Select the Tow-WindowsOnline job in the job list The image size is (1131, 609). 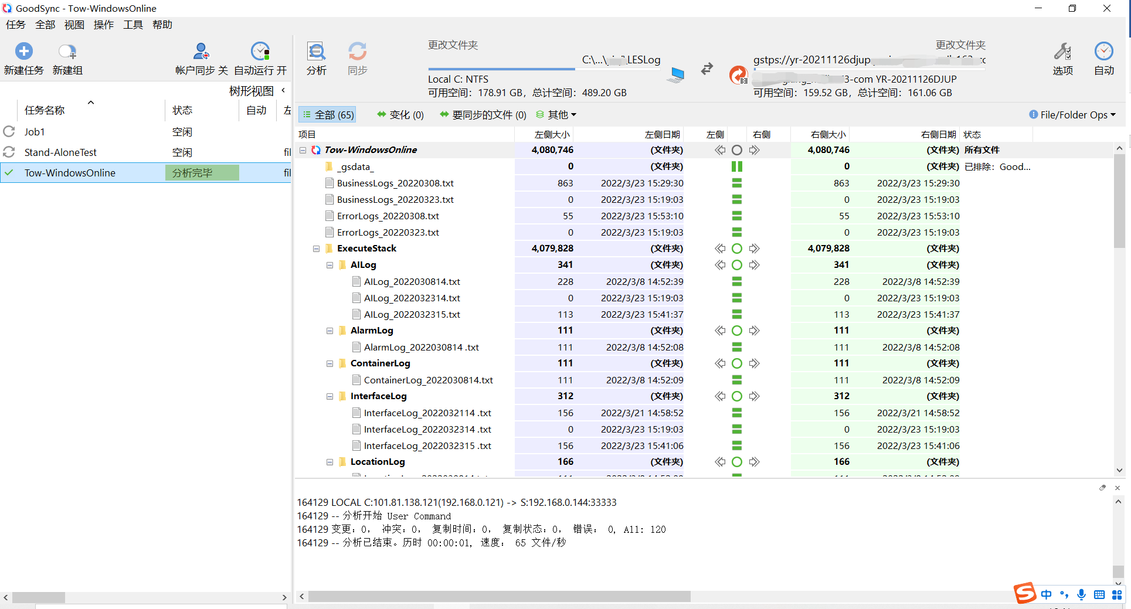(145, 173)
